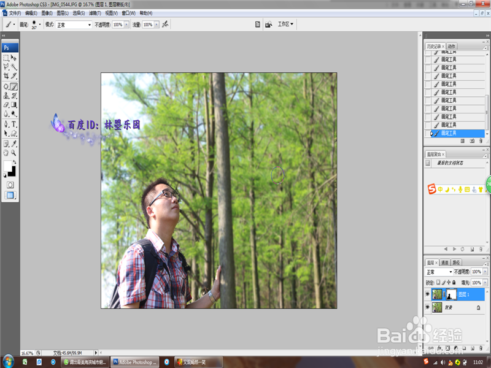Select the Crop tool
The image size is (491, 368).
6,75
